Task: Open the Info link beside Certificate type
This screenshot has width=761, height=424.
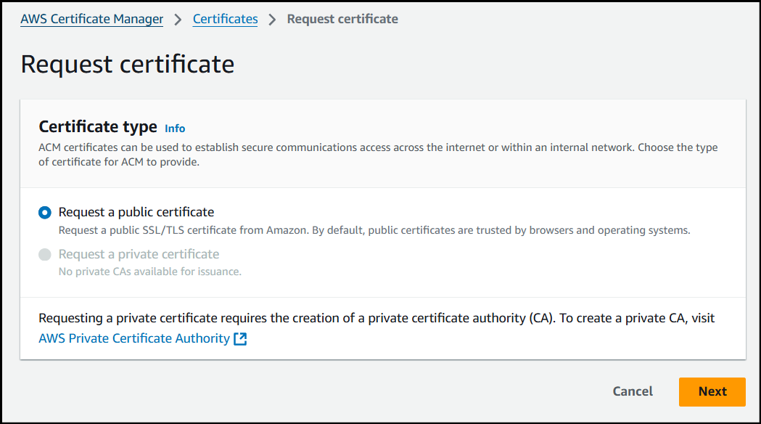Action: pos(175,129)
